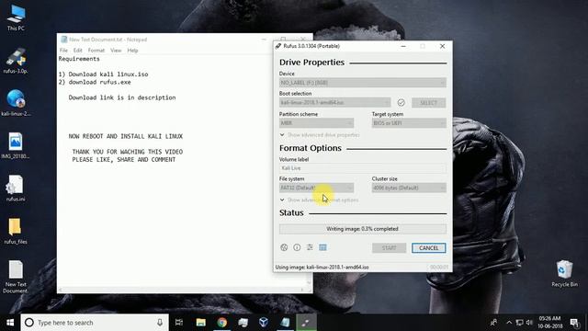
Task: Click the greyed START button
Action: pyautogui.click(x=389, y=248)
